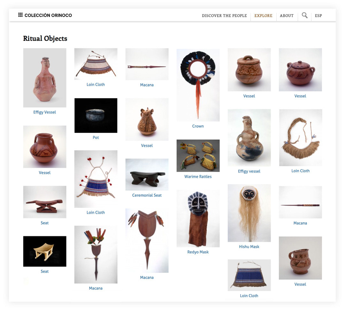Open the black Pot thumbnail
This screenshot has width=345, height=310.
[96, 115]
